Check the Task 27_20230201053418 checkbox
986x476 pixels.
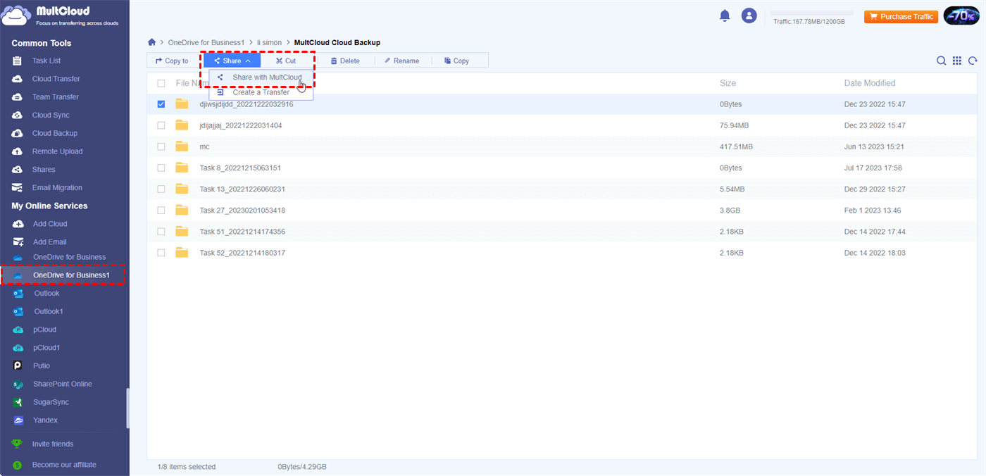tap(161, 210)
